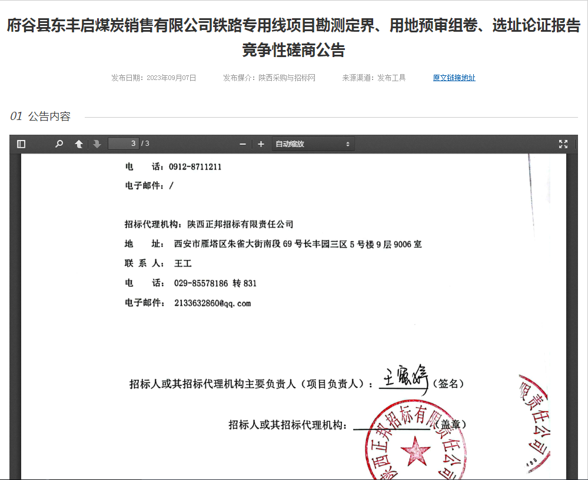Viewport: 588px width, 480px height.
Task: Zoom in on the PDF document
Action: [261, 144]
